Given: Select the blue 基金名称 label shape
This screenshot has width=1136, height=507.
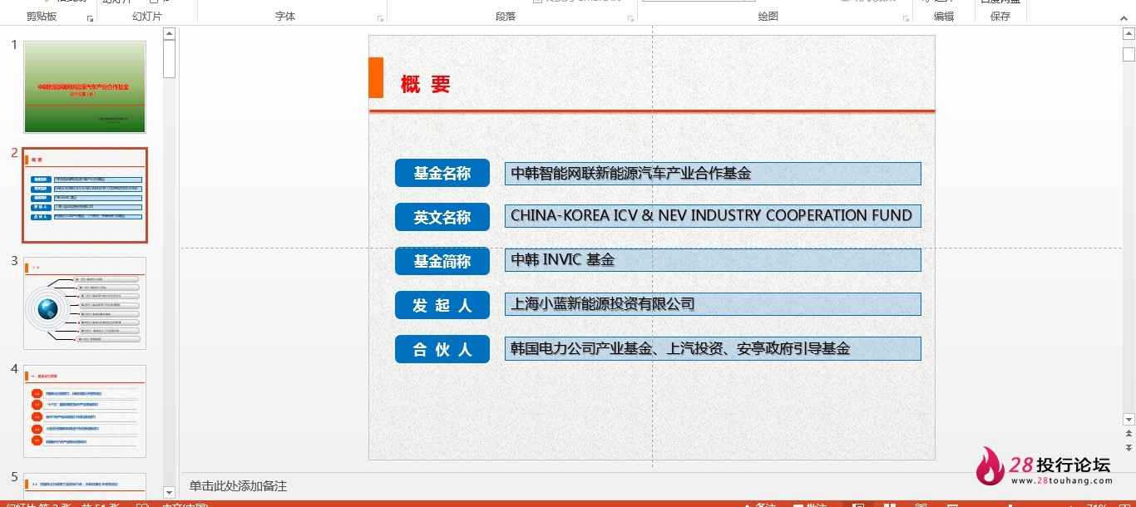Looking at the screenshot, I should point(442,173).
